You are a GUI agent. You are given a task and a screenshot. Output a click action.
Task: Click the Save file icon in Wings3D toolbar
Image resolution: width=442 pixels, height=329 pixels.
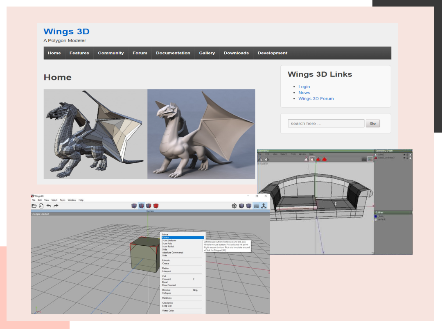[x=41, y=206]
